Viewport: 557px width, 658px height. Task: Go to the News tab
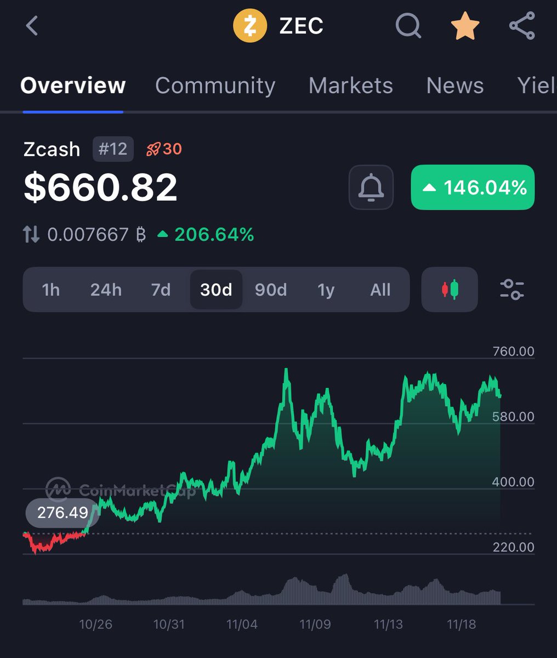point(455,86)
